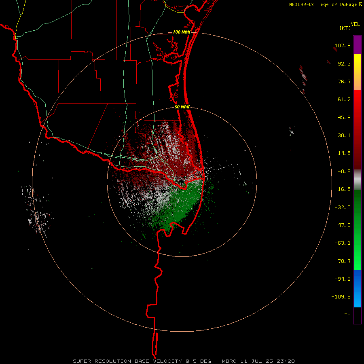Click the -32.0 velocity scale value

click(343, 207)
